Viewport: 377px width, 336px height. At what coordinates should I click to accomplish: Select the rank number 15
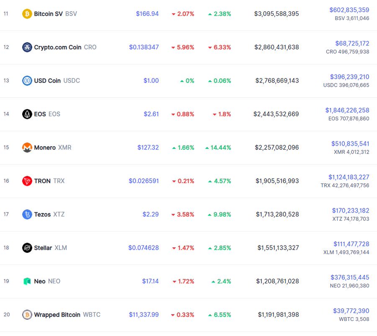click(6, 147)
